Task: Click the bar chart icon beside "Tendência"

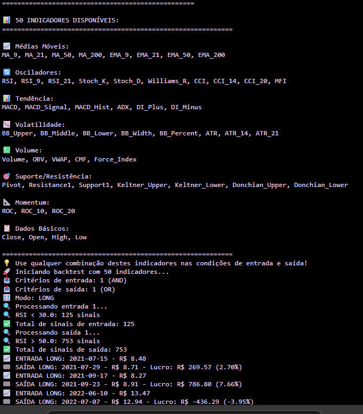Action: coord(6,99)
